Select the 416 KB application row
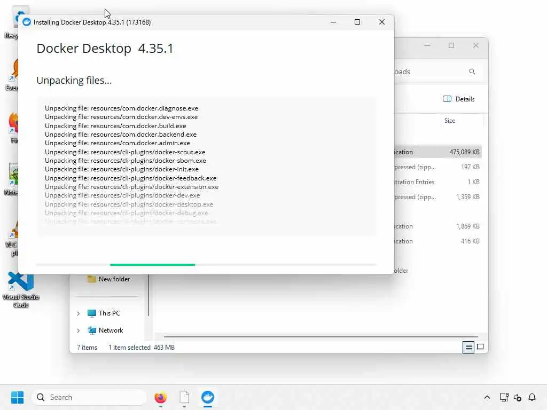Viewport: 547px width, 410px height. 439,241
